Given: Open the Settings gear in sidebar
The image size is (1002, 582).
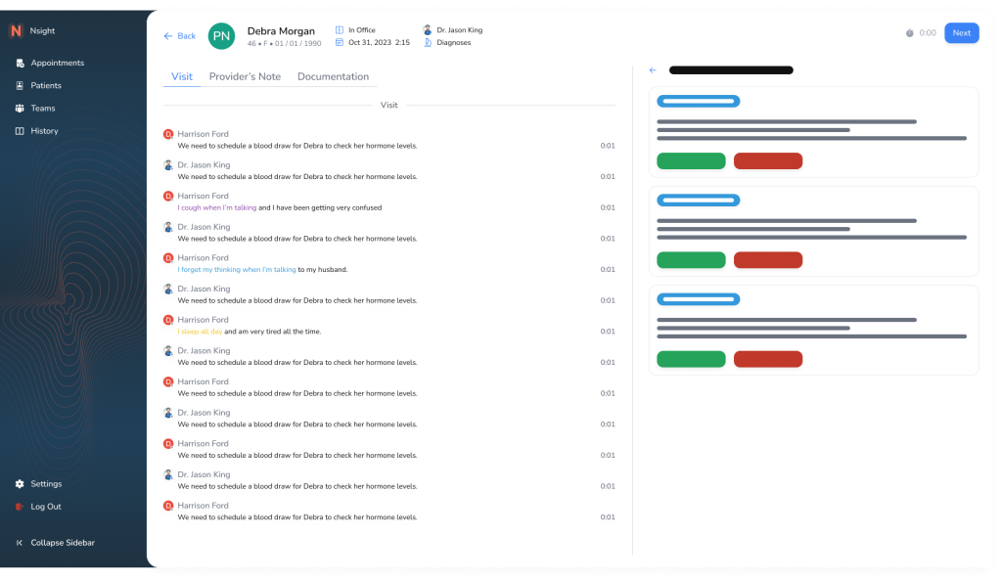Looking at the screenshot, I should coord(20,484).
